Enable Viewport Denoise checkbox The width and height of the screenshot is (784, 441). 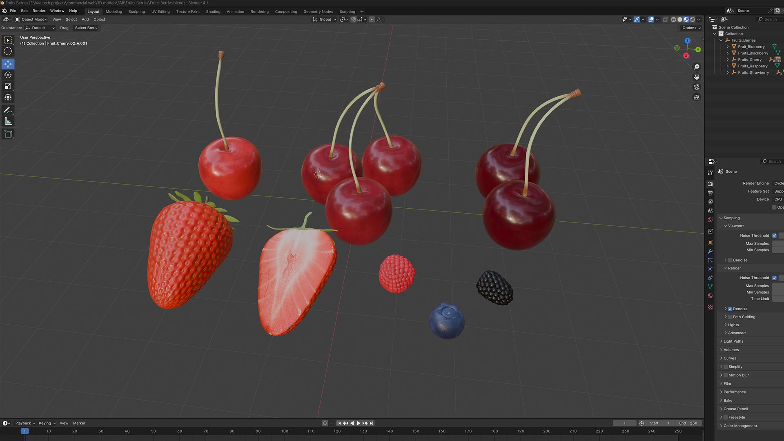(730, 260)
